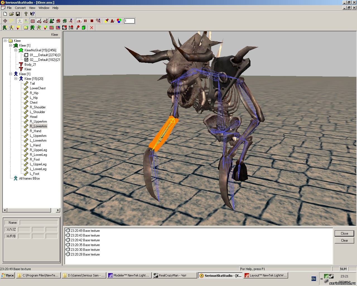Viewport: 357px width, 286px height.
Task: Select the L_Foot bone
Action: [x=34, y=174]
